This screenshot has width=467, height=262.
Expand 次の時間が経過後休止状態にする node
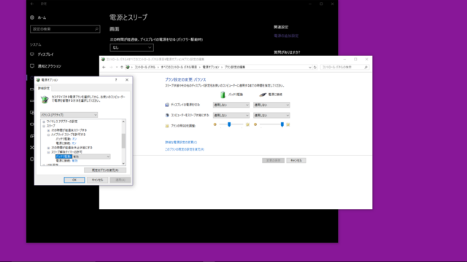(x=48, y=148)
